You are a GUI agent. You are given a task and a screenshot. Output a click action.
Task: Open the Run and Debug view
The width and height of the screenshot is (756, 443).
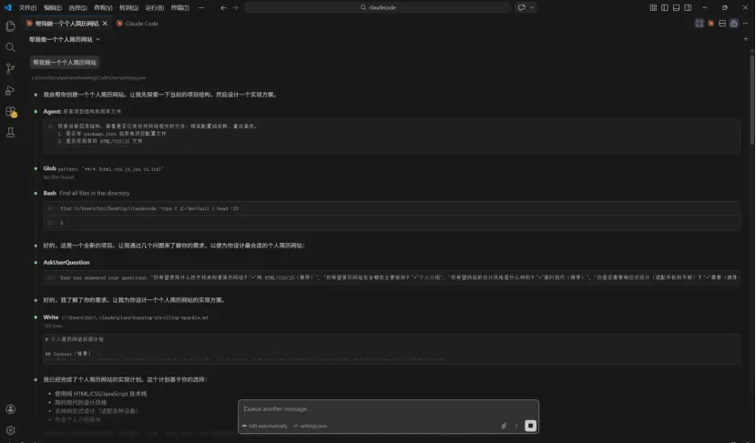coord(10,90)
